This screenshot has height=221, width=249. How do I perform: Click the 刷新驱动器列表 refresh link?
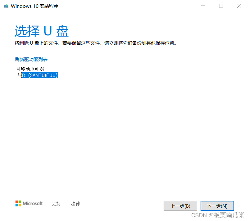(x=31, y=59)
